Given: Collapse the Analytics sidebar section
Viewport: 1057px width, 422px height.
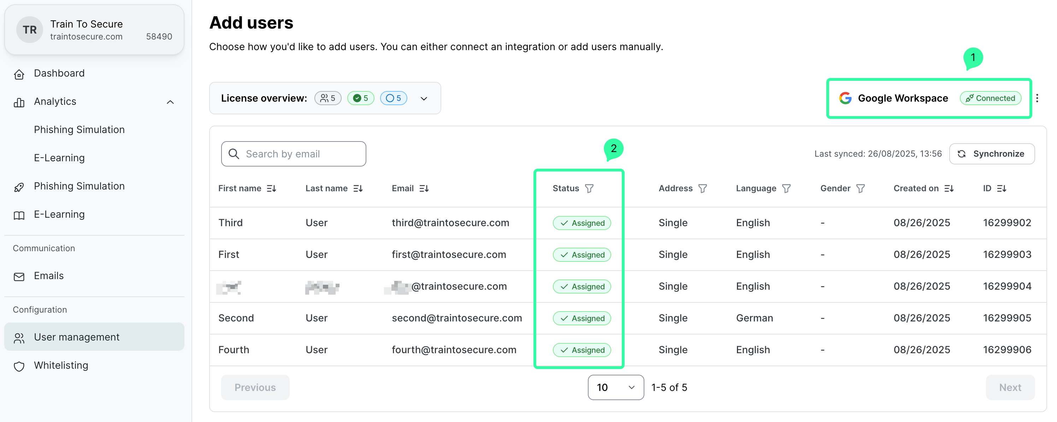Looking at the screenshot, I should [170, 102].
